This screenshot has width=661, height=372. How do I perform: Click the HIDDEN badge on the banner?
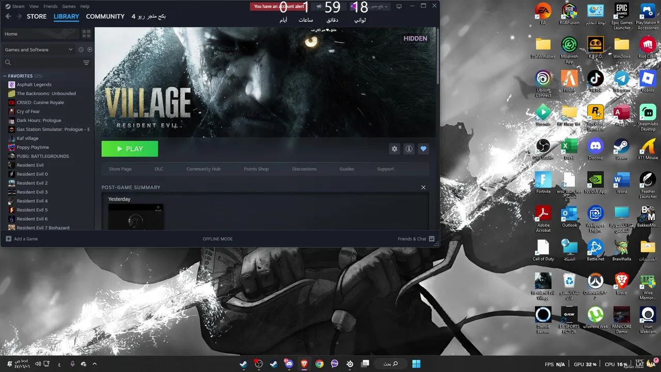pyautogui.click(x=415, y=38)
